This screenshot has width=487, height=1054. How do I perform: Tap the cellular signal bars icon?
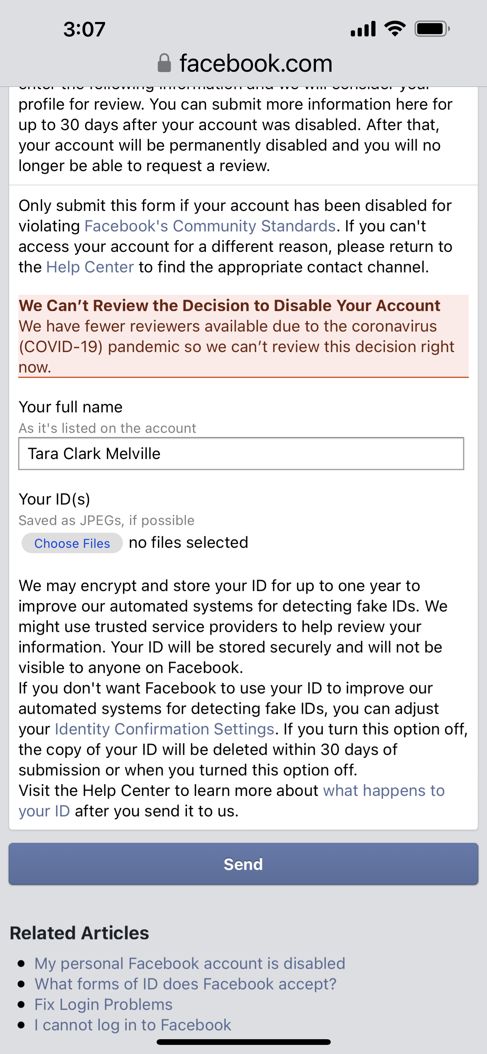(363, 29)
